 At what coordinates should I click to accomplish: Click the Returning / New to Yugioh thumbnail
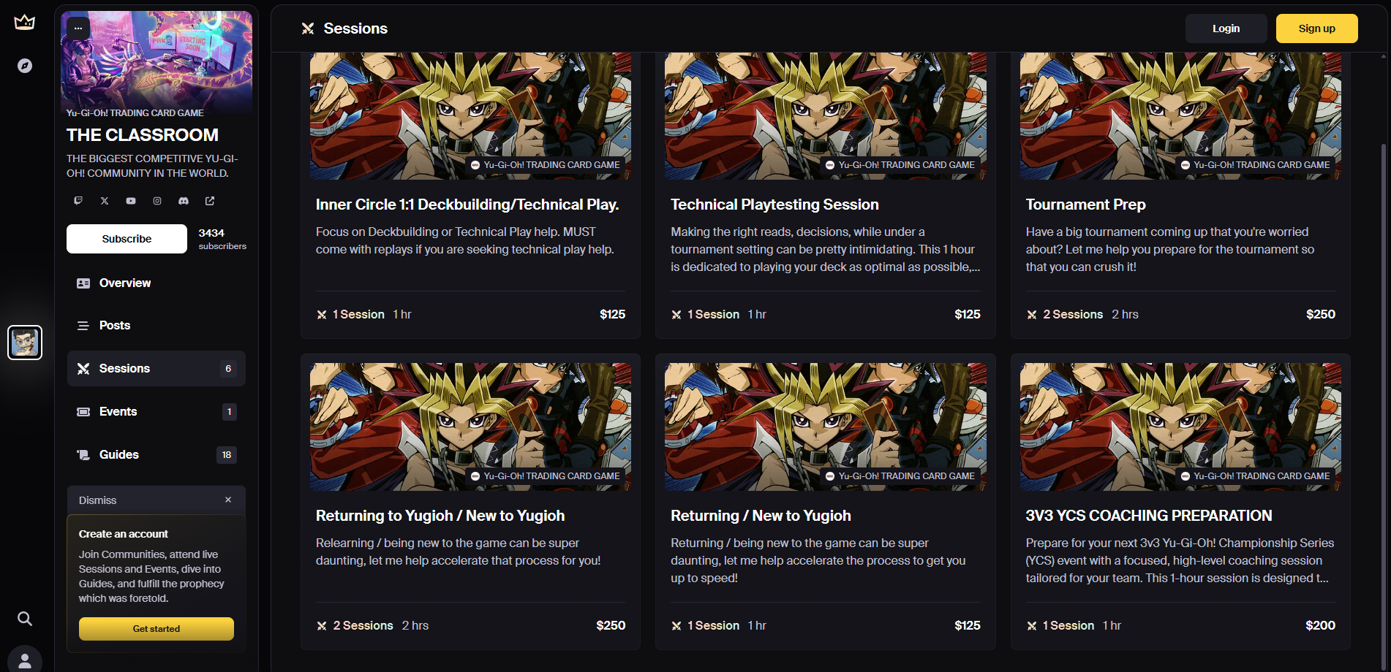826,427
